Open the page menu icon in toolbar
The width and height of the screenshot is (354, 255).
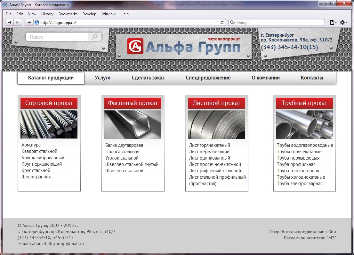tap(333, 23)
